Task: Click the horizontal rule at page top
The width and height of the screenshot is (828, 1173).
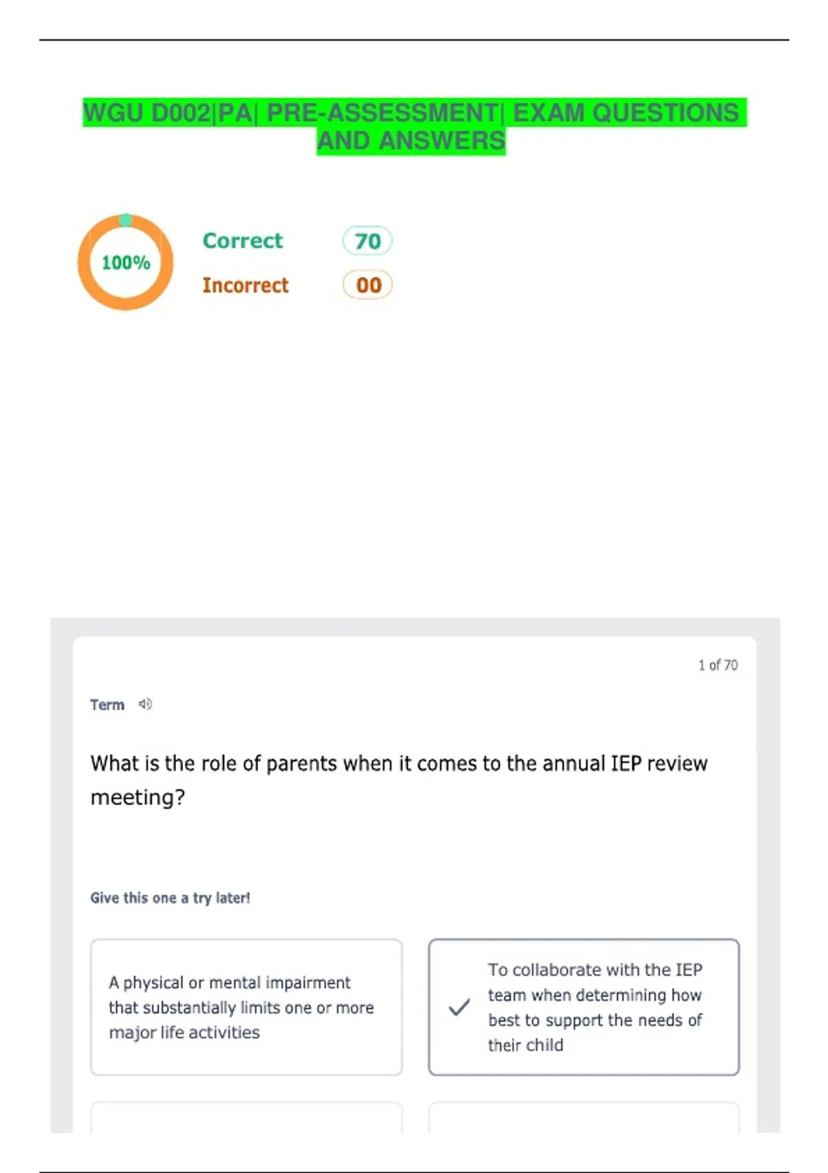Action: (414, 40)
